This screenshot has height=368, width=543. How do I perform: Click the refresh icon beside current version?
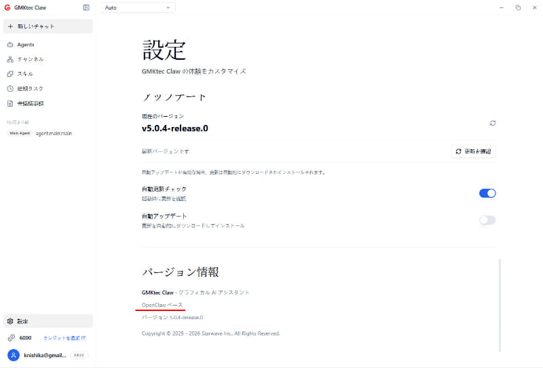(x=493, y=123)
